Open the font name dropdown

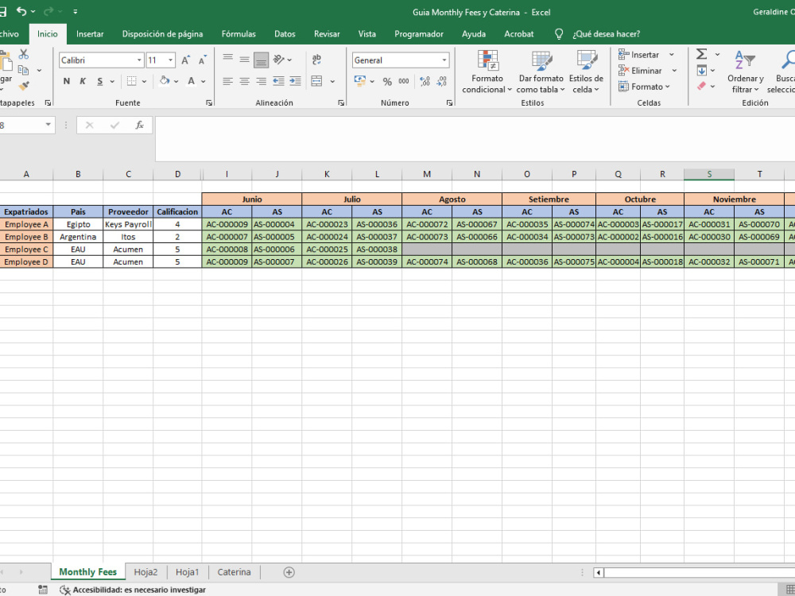[x=139, y=60]
